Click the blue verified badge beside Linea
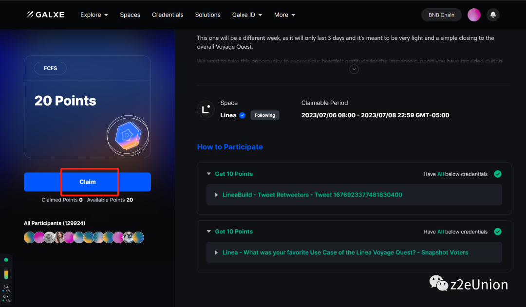Image resolution: width=526 pixels, height=307 pixels. coord(242,115)
